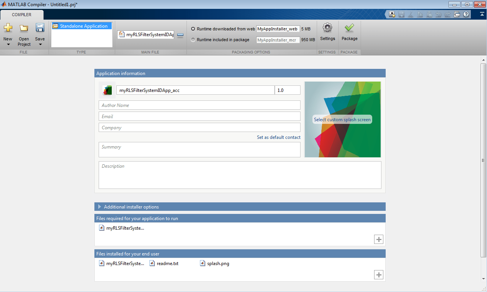Open an existing project via Open Project icon
Screen dimensions: 487x292
(x=24, y=28)
